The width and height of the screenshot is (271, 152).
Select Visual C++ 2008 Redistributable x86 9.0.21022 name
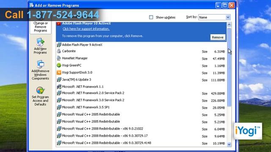pos(102,129)
